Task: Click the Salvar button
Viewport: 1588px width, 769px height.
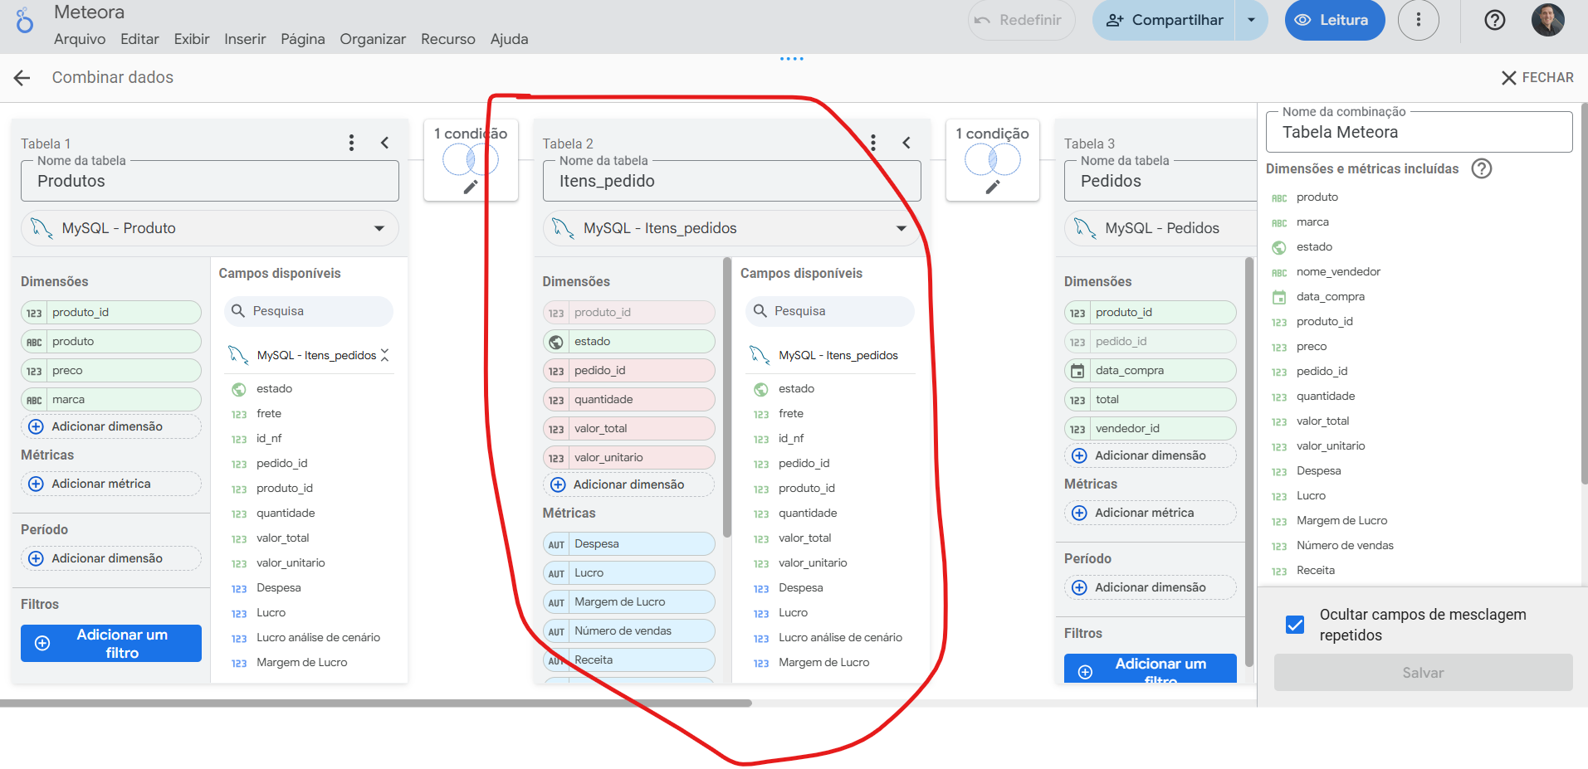Action: coord(1423,673)
